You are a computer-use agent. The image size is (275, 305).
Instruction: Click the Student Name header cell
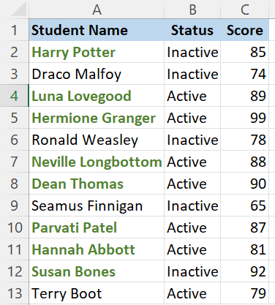click(x=97, y=30)
